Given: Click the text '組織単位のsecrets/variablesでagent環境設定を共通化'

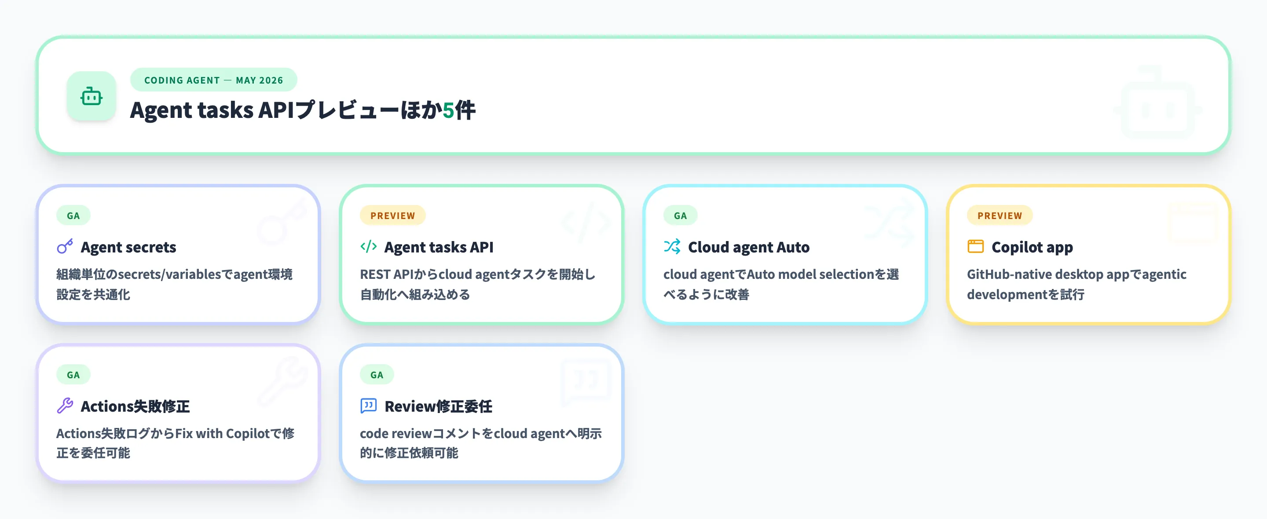Looking at the screenshot, I should 174,284.
